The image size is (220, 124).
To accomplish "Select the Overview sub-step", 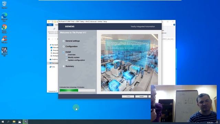I will tap(72, 55).
